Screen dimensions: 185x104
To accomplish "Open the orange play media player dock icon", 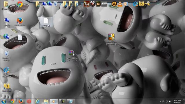I will (x=125, y=4).
